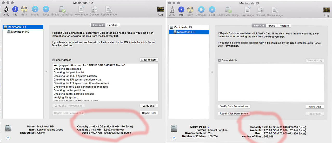Image resolution: width=332 pixels, height=143 pixels.
Task: Select indented Macintosh HD volume in left sidebar
Action: click(23, 32)
